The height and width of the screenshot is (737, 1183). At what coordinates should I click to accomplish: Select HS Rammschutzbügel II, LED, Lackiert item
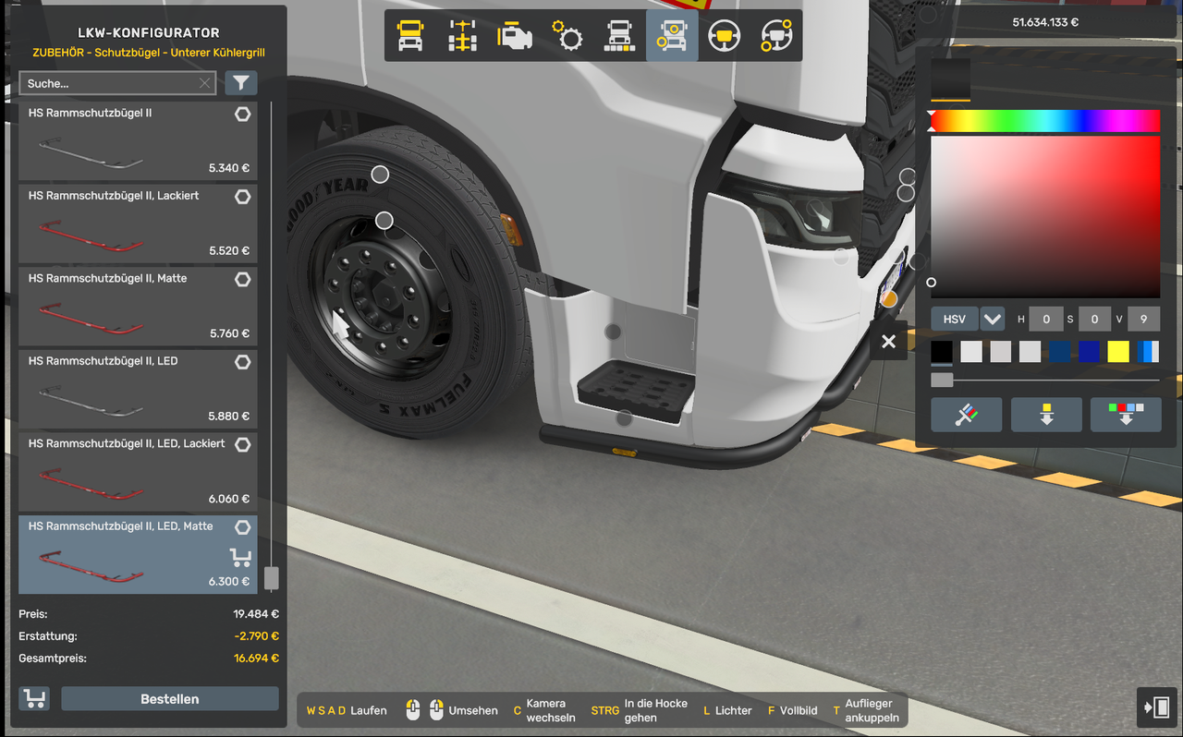pyautogui.click(x=138, y=472)
